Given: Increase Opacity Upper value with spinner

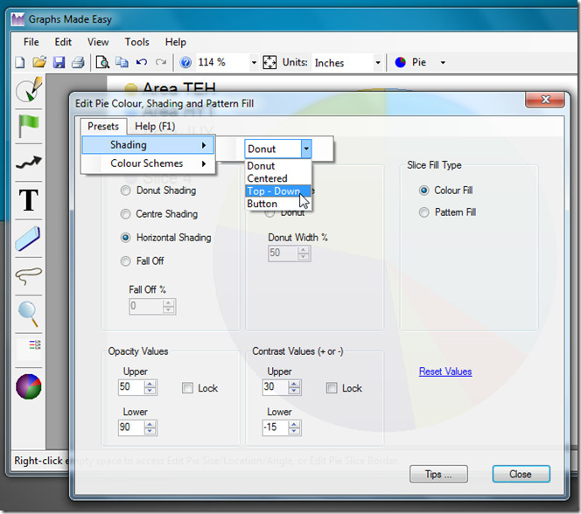Looking at the screenshot, I should click(x=150, y=384).
